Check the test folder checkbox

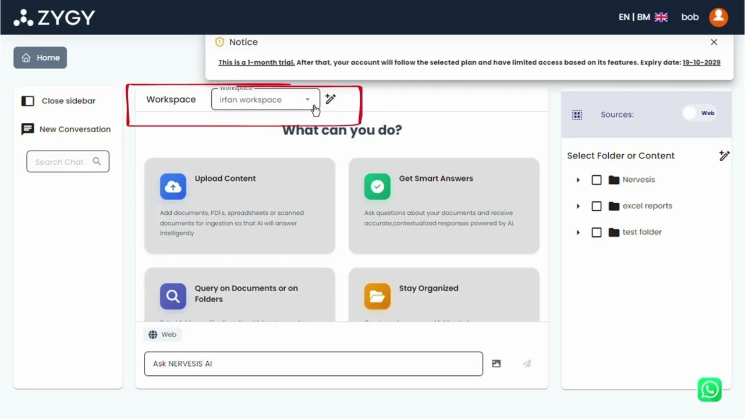click(x=597, y=232)
